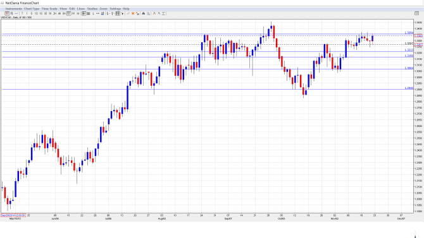Click the orange delete-all objects icon
The width and height of the screenshot is (424, 238).
point(137,13)
